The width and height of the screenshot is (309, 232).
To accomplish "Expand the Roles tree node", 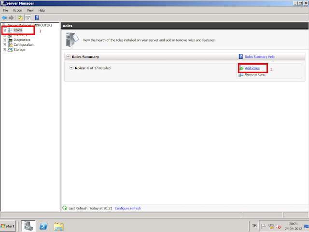I will (4, 30).
